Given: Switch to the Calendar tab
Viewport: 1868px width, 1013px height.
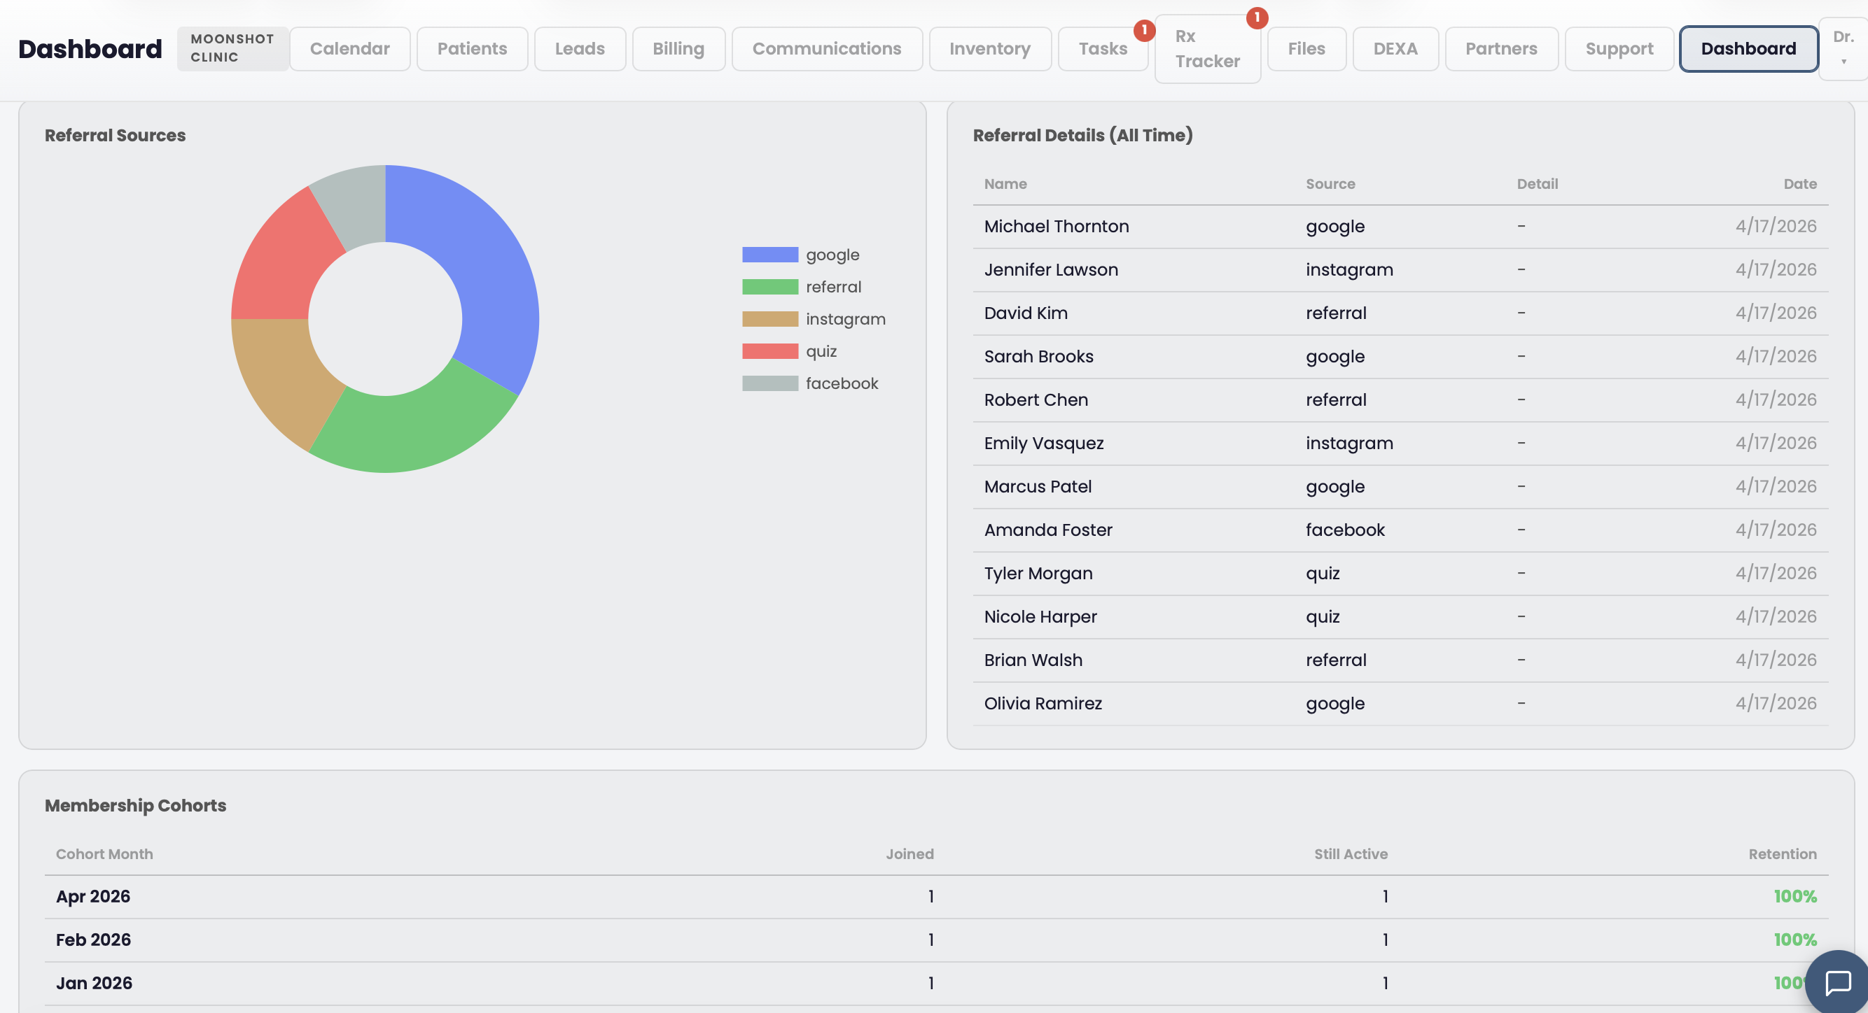Looking at the screenshot, I should (x=349, y=48).
